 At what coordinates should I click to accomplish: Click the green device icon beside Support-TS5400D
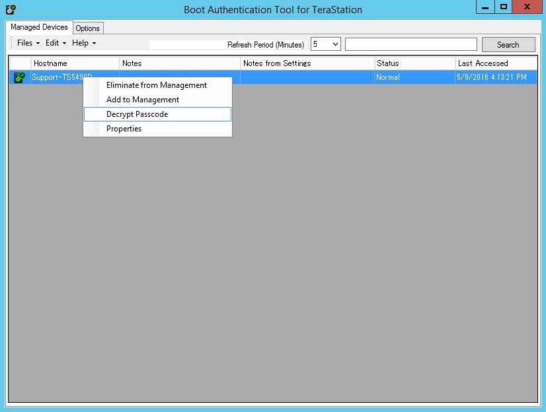click(x=20, y=77)
